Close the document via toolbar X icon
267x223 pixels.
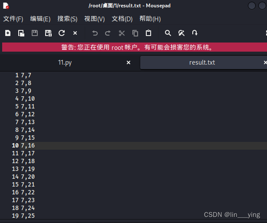click(75, 33)
